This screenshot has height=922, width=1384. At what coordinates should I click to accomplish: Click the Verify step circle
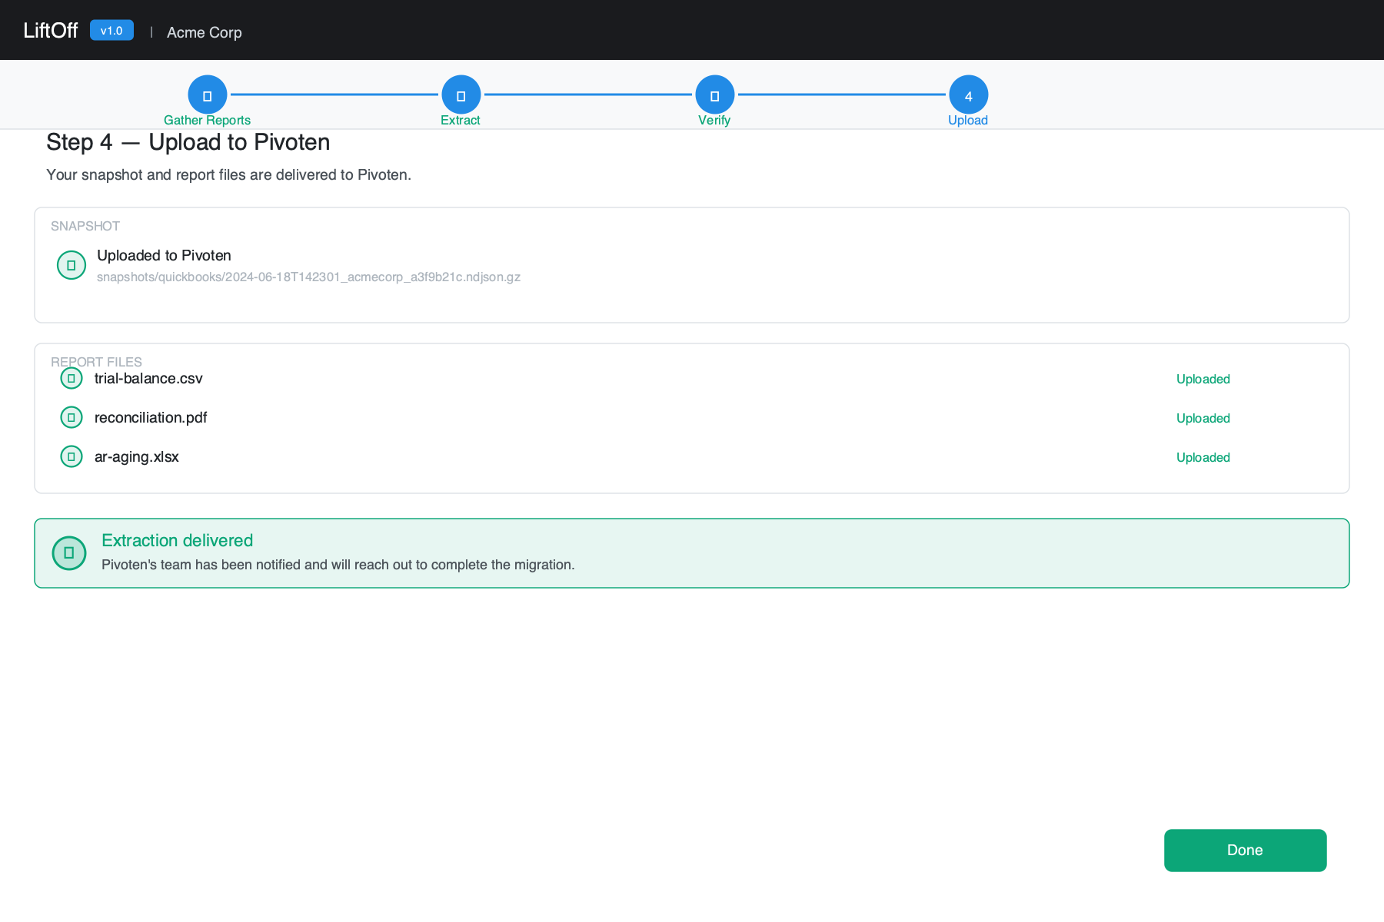point(715,95)
